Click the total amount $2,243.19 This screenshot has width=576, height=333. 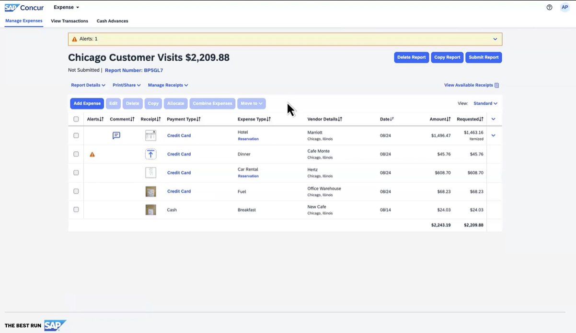(441, 225)
